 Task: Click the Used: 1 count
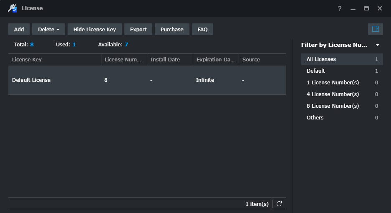(66, 44)
